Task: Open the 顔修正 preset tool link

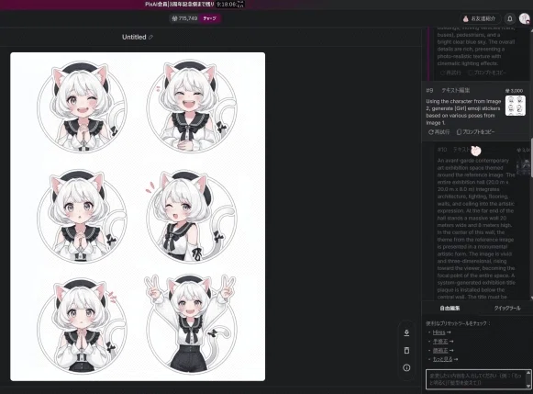Action: click(440, 350)
